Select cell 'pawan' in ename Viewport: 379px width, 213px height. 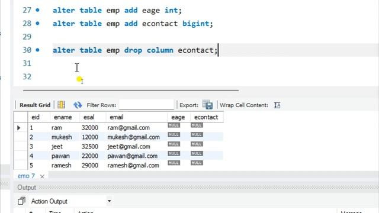[60, 156]
